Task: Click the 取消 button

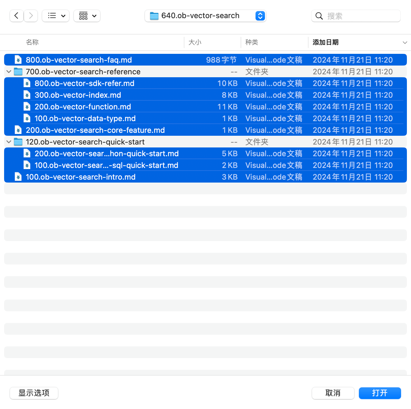Action: point(333,393)
